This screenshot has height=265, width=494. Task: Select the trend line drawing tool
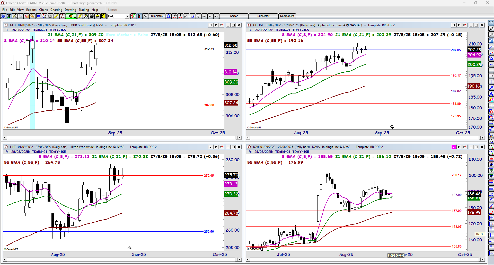point(491,46)
